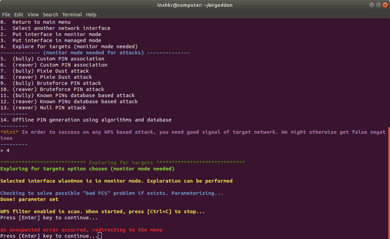Image resolution: width=390 pixels, height=239 pixels.
Task: Open the Search menu
Action: pos(50,15)
